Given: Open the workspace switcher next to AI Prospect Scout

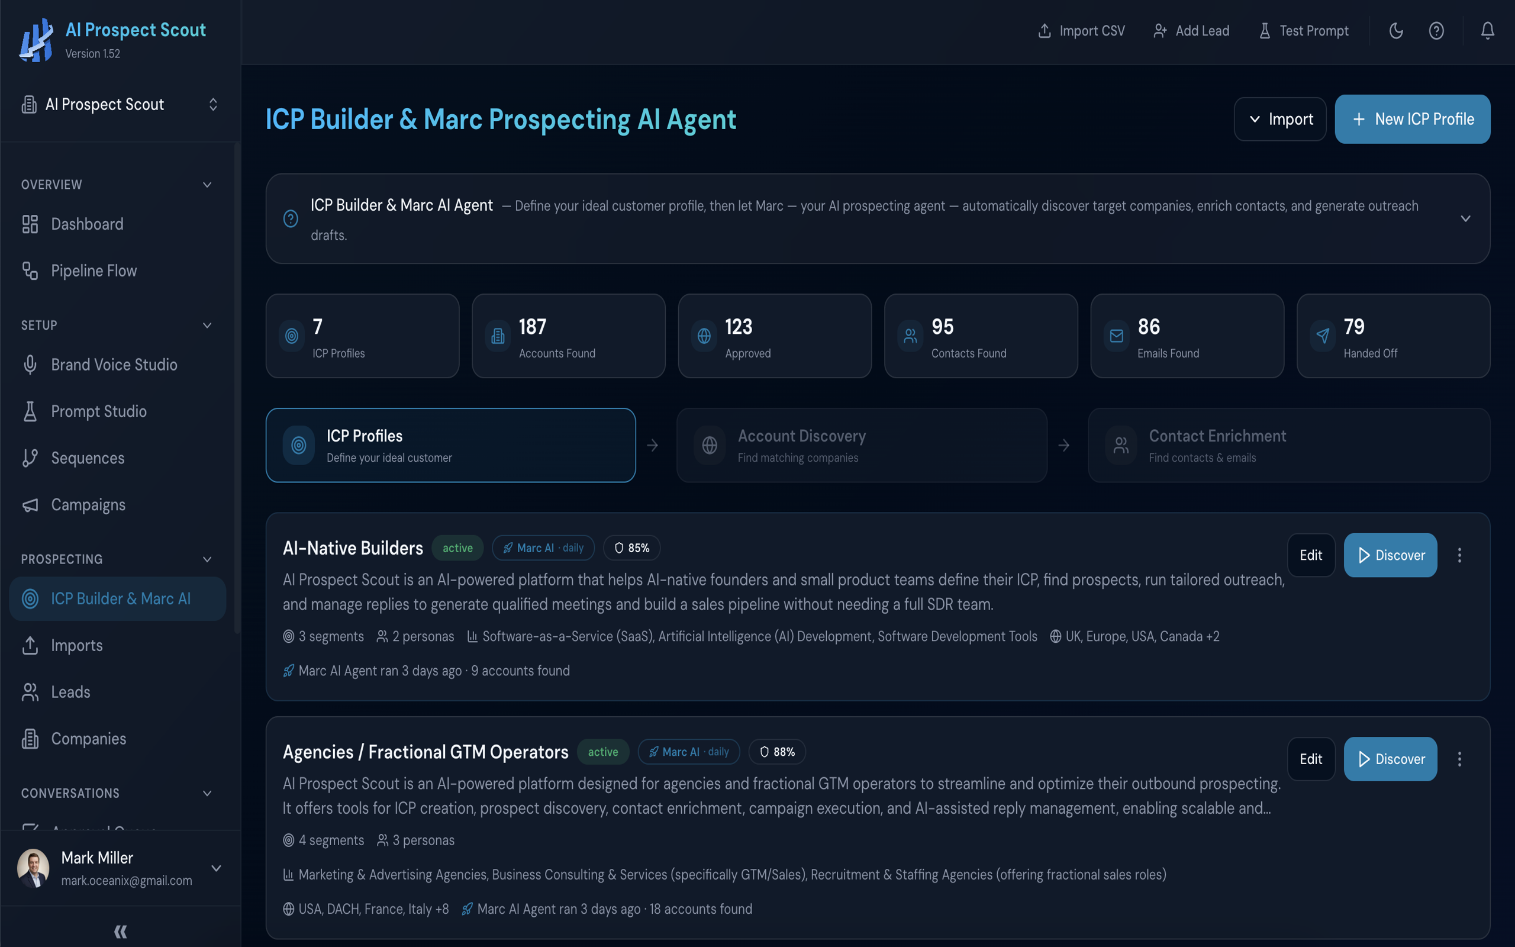Looking at the screenshot, I should tap(214, 104).
